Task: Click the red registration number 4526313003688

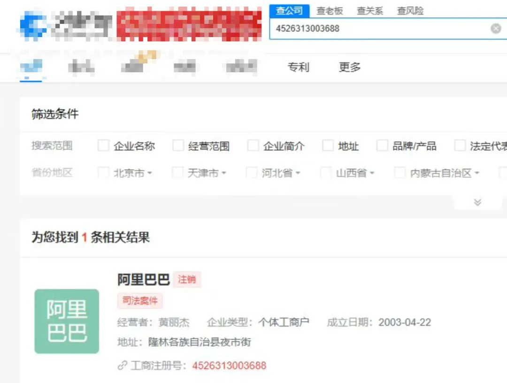Action: [229, 366]
